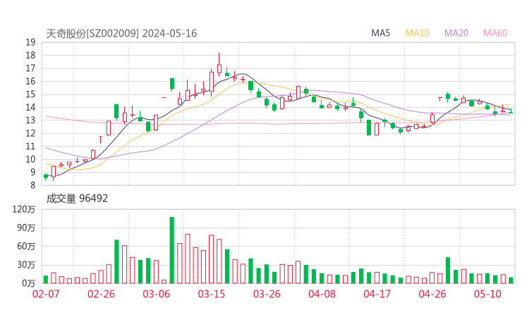Click the MA60 legend label
The image size is (522, 310).
tap(495, 33)
